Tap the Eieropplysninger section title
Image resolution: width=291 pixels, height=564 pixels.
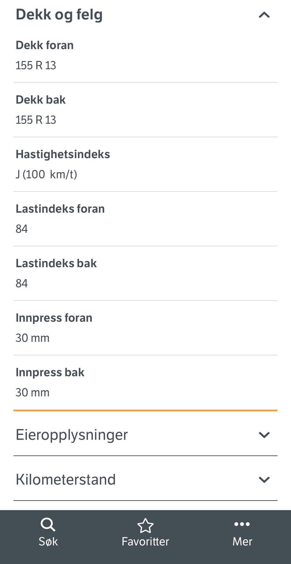click(72, 435)
